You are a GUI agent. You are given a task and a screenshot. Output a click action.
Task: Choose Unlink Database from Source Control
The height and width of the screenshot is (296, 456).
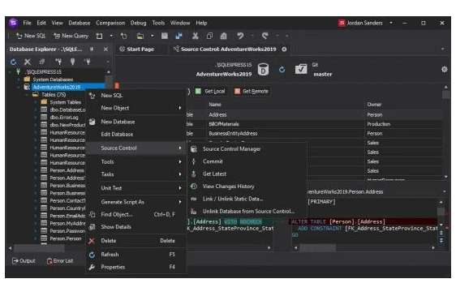coord(247,212)
